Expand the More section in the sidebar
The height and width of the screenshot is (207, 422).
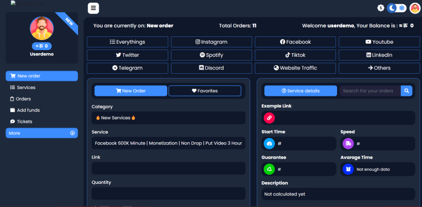[x=42, y=133]
